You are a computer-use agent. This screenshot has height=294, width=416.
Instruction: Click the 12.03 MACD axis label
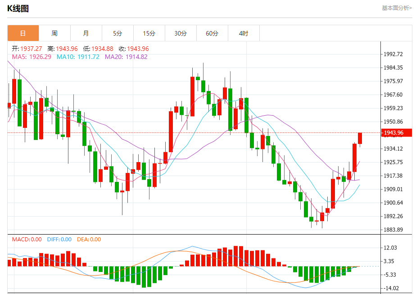coord(390,248)
